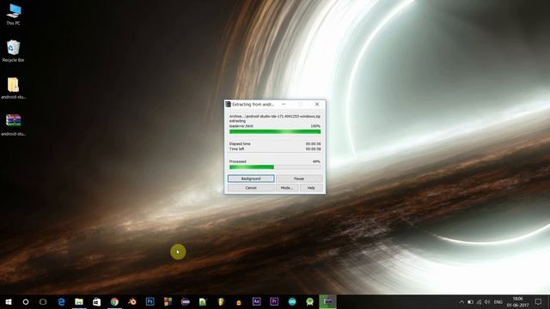Click the Background button in extraction dialog
This screenshot has width=550, height=309.
pos(251,179)
